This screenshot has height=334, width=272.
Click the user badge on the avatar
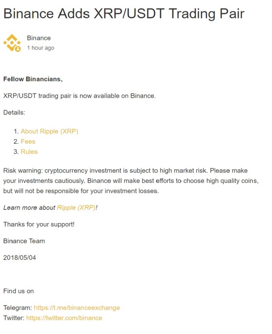point(18,49)
